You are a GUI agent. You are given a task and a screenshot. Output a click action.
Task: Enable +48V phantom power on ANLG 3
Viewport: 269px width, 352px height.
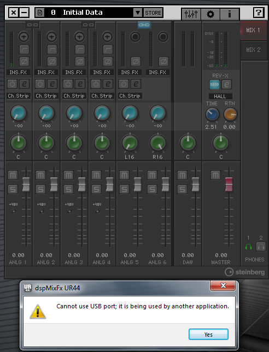70,211
